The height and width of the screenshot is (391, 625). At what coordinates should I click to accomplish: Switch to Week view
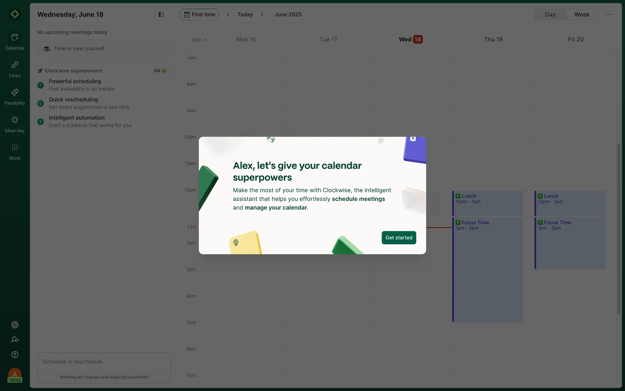(x=581, y=14)
